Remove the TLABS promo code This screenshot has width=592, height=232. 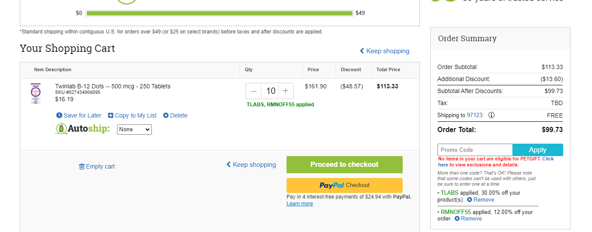pos(481,199)
